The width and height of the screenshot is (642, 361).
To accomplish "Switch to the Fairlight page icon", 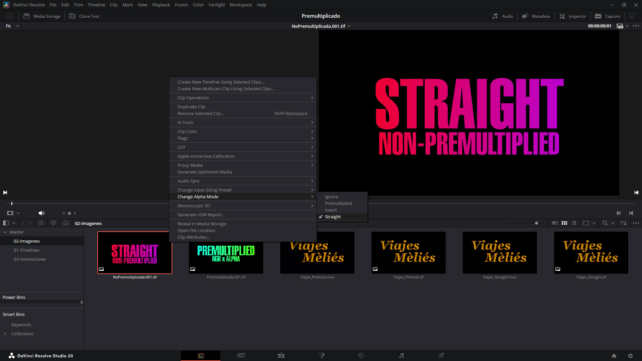I will click(x=401, y=356).
